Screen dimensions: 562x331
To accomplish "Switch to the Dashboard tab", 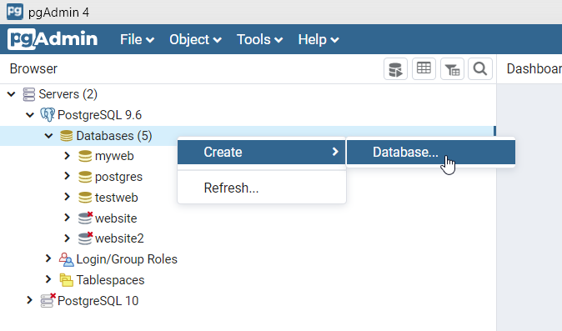I will [x=534, y=68].
